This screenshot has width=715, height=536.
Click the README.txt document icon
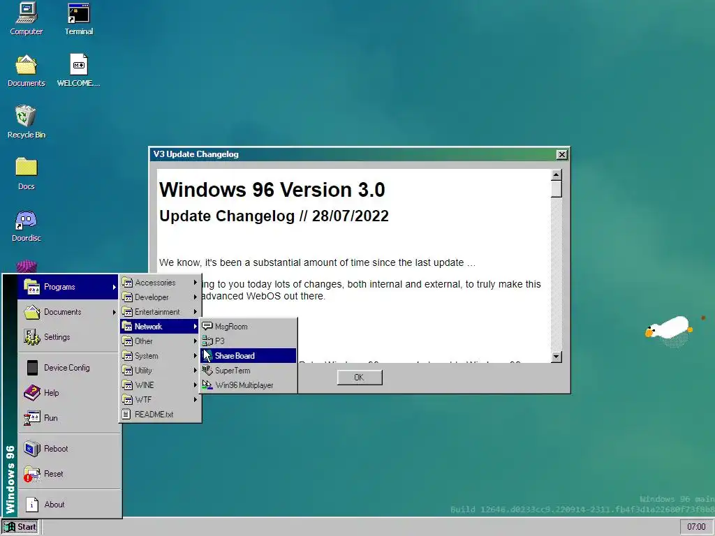pos(126,415)
